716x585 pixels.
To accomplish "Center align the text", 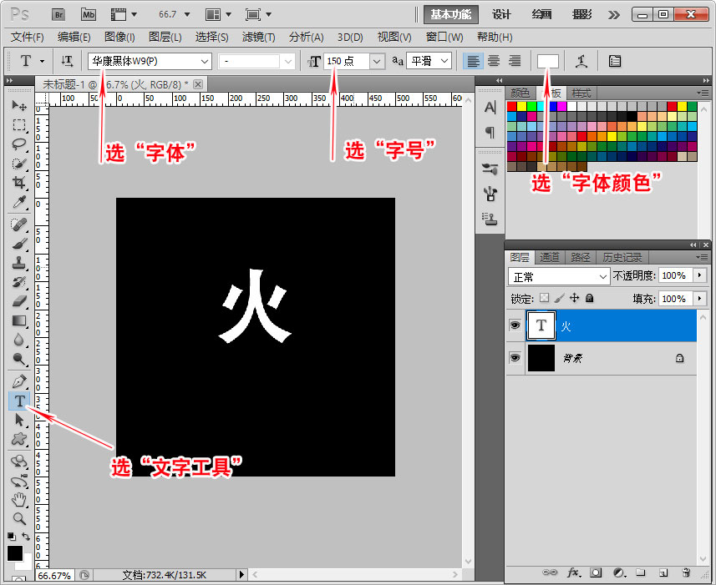I will [494, 61].
